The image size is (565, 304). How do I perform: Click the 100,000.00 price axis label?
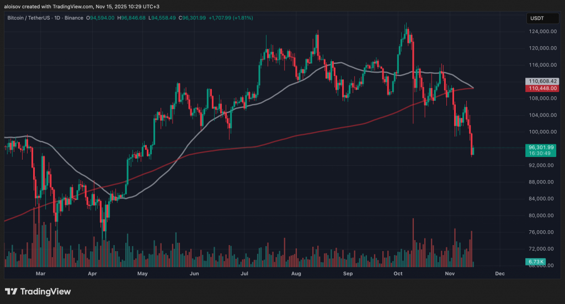pyautogui.click(x=541, y=132)
